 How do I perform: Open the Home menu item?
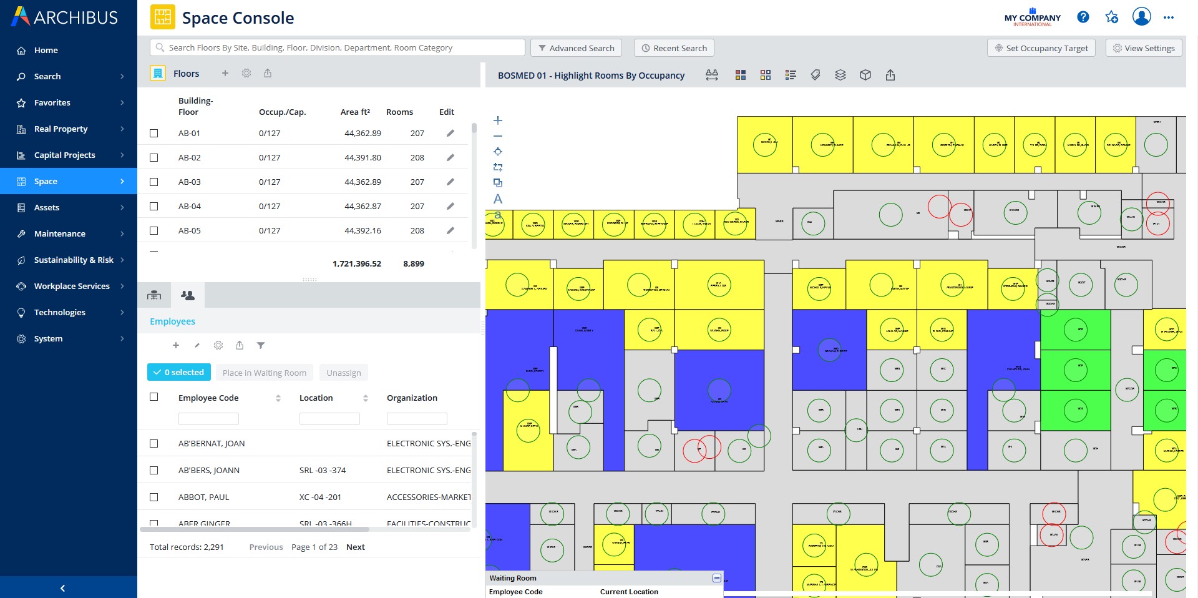(x=46, y=50)
